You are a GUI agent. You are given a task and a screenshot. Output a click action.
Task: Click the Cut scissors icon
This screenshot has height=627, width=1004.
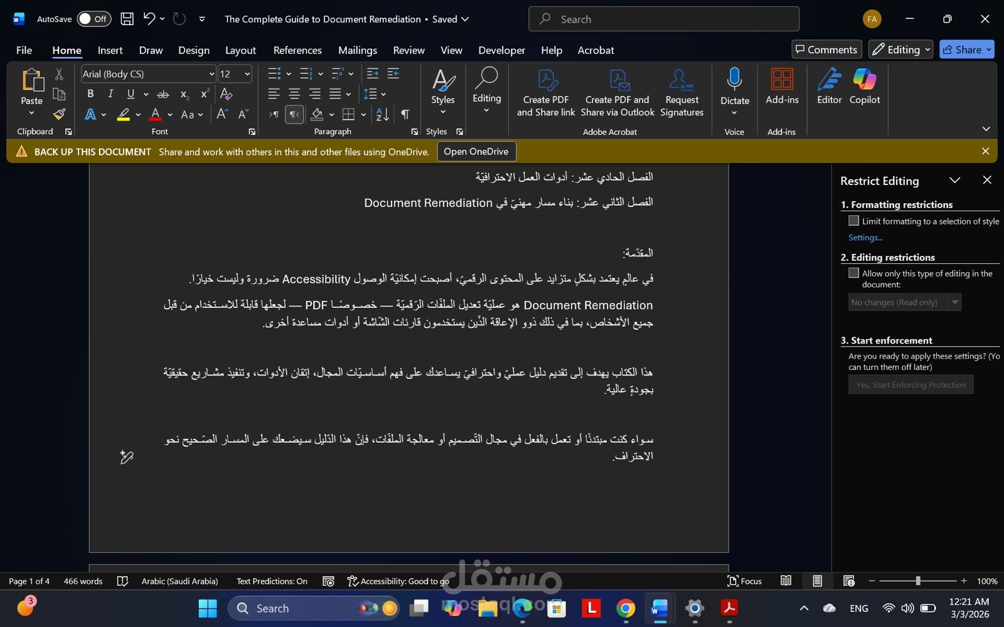(59, 74)
